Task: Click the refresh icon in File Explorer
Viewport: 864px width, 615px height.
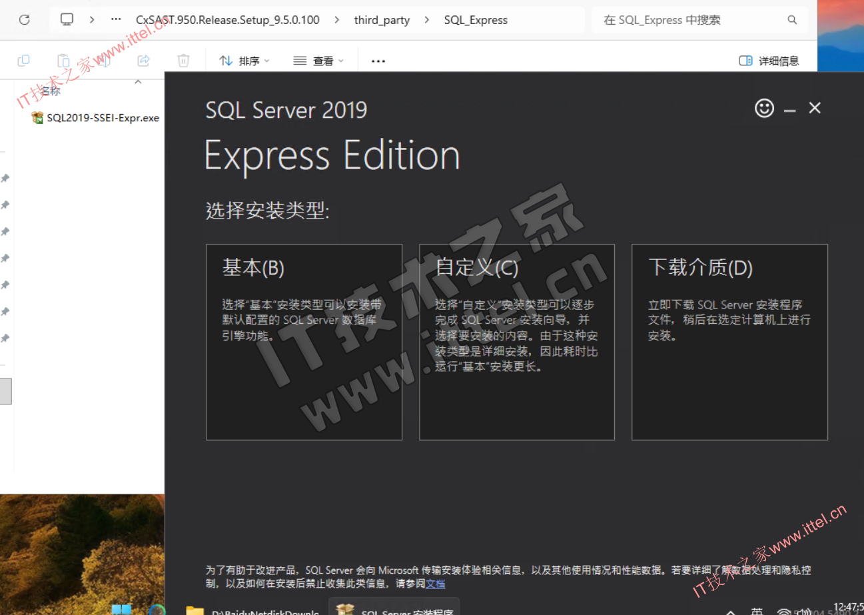Action: click(25, 20)
